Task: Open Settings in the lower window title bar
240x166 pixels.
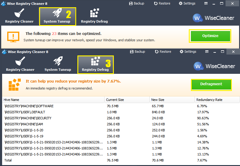Action: click(x=188, y=52)
